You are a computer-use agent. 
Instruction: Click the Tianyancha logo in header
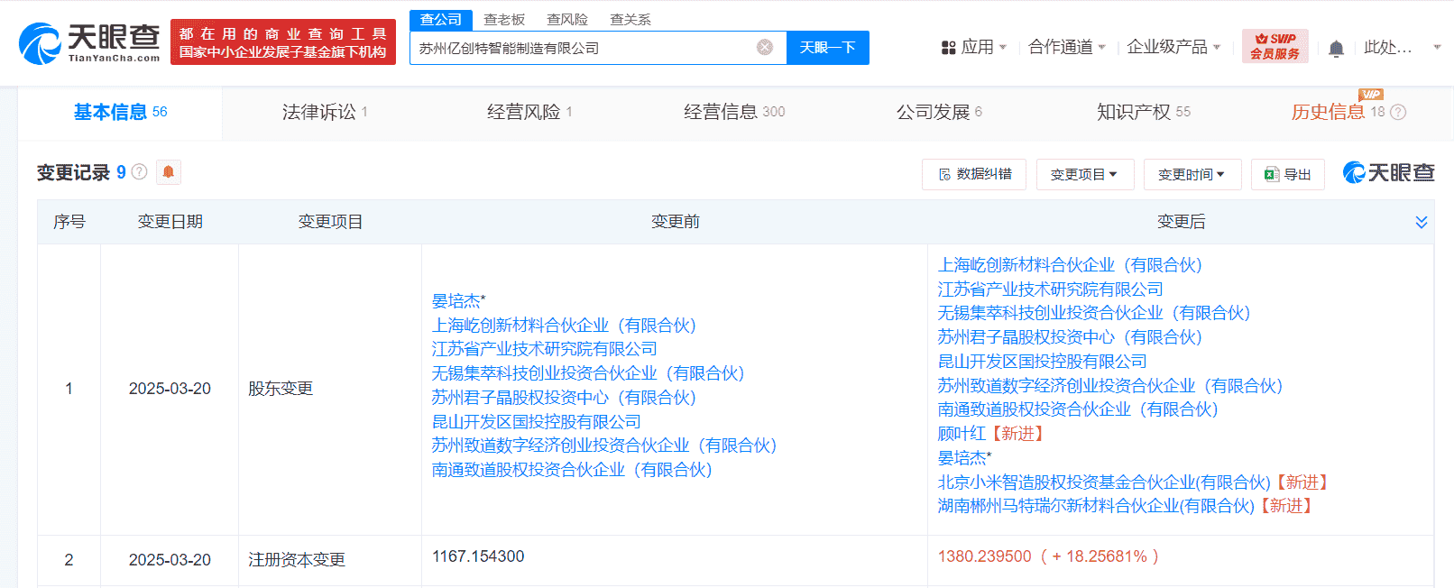pos(89,42)
